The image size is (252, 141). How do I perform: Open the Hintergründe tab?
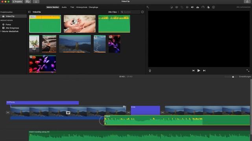point(82,7)
